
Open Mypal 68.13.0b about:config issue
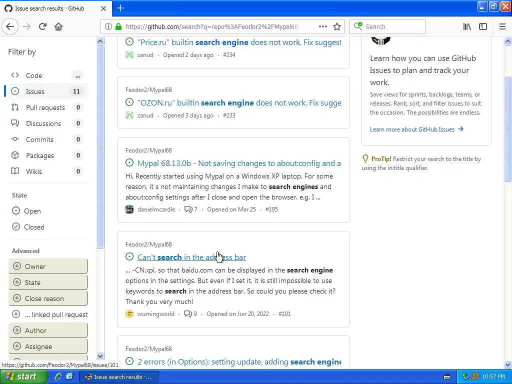click(x=239, y=163)
